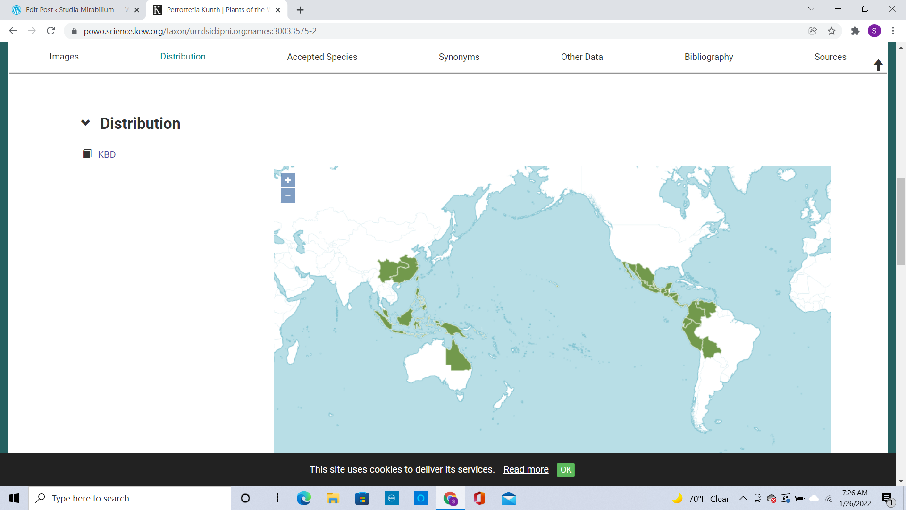Show hidden system tray icons
The width and height of the screenshot is (906, 510).
coord(743,498)
